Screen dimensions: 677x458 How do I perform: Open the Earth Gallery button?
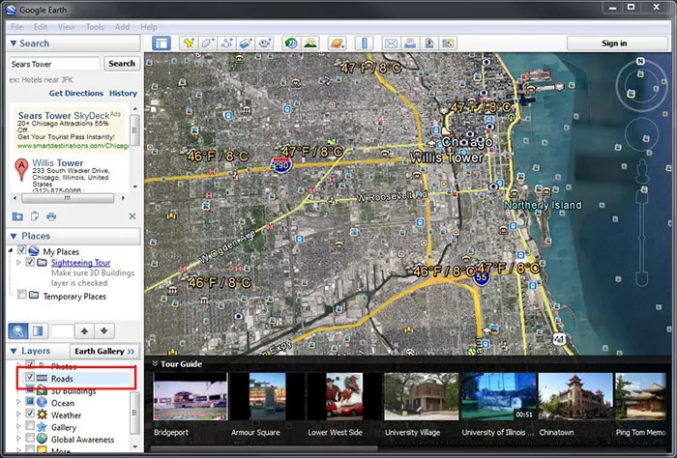tap(104, 351)
